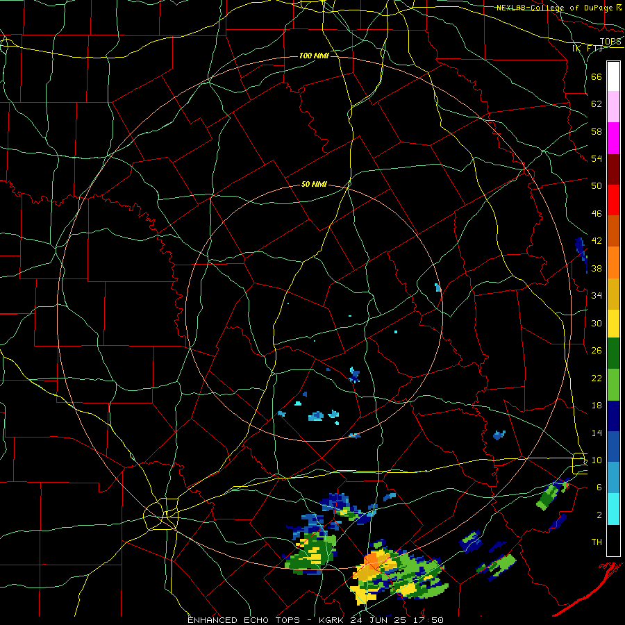Click the gold legend color swatch
The image size is (625, 625).
tap(613, 294)
